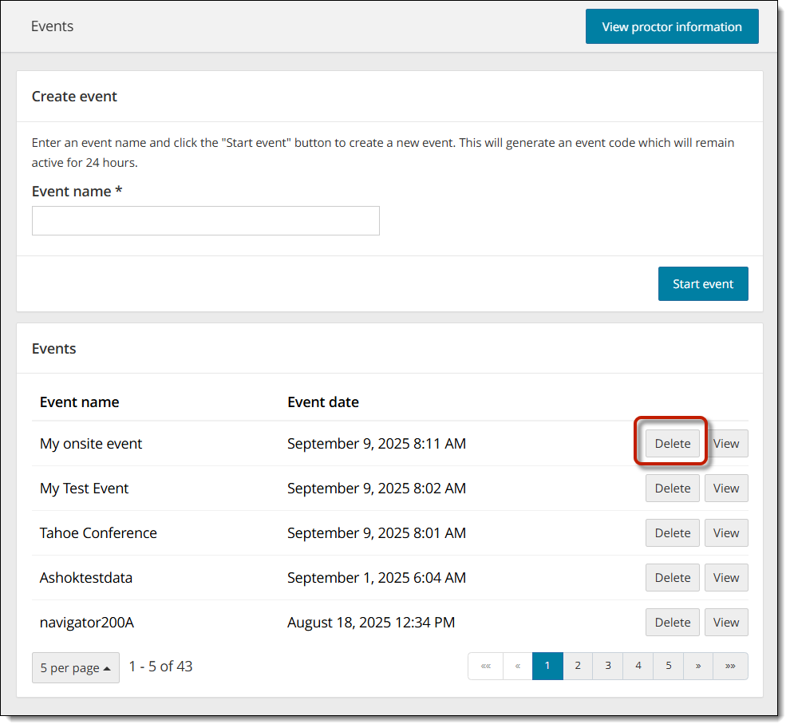This screenshot has width=790, height=728.
Task: Navigate to page 4 of events
Action: (x=638, y=666)
